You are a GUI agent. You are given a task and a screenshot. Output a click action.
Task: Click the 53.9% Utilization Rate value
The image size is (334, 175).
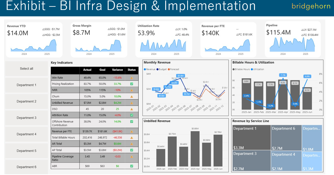click(x=146, y=33)
